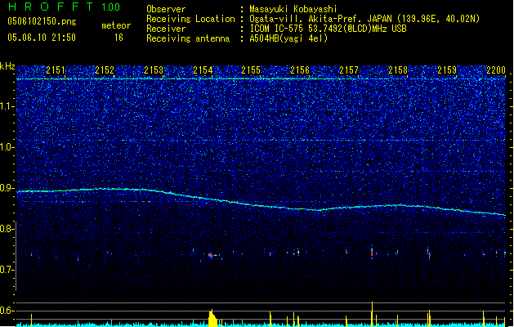Viewport: 514px width, 327px height.
Task: Select the Ogata-vill. Akita-Pref. JAPAN location text
Action: 364,19
